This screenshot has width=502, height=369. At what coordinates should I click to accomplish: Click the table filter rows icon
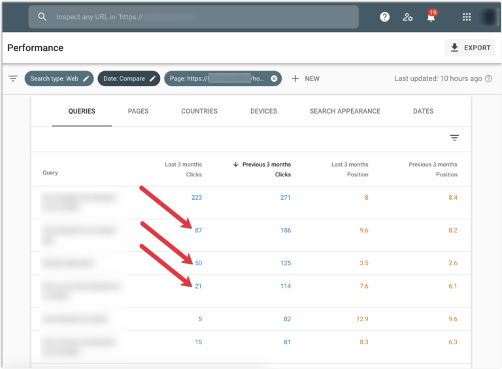[454, 138]
